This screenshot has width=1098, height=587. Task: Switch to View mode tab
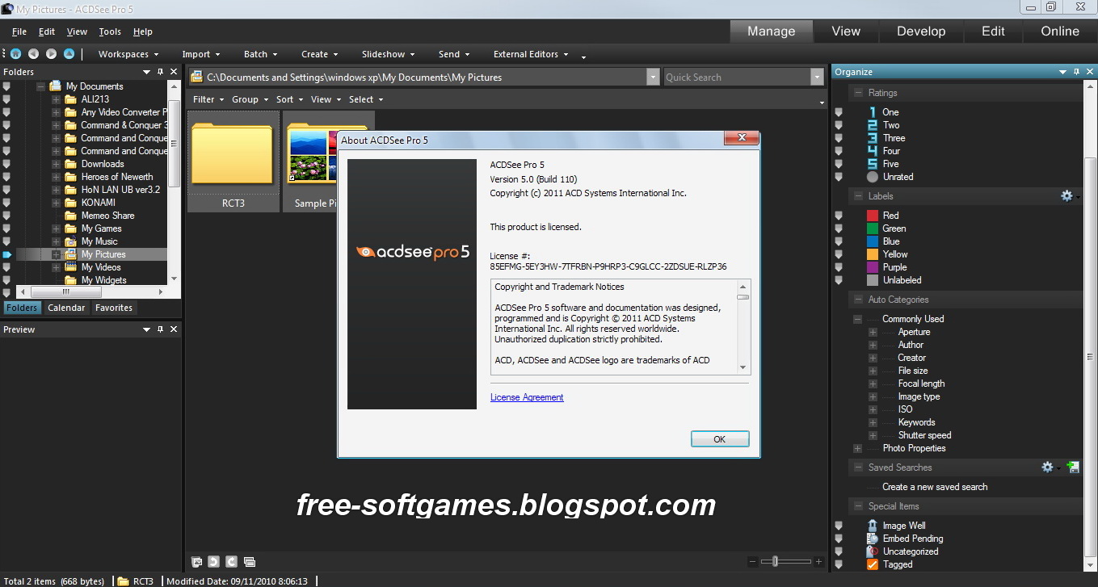pos(846,31)
